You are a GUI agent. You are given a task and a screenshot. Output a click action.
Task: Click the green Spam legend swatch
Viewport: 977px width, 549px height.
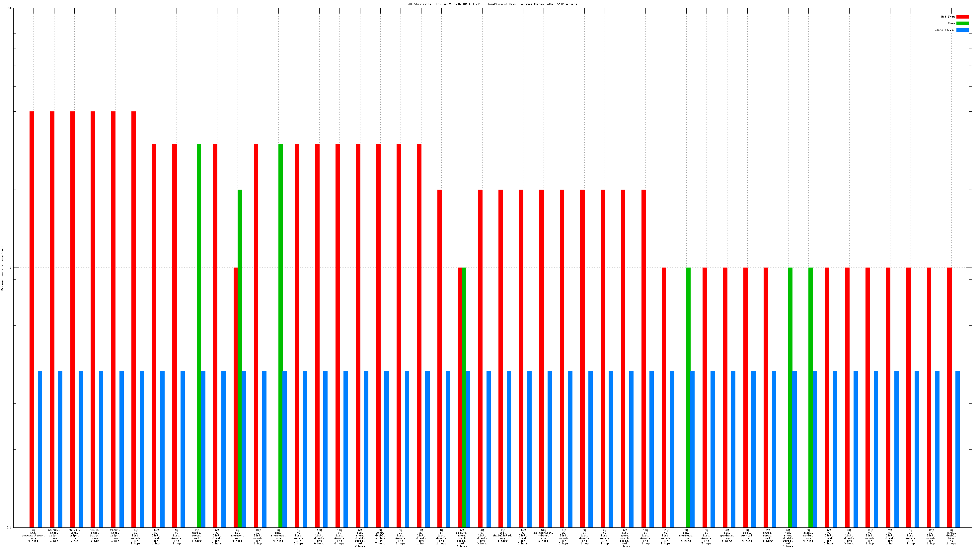coord(962,24)
